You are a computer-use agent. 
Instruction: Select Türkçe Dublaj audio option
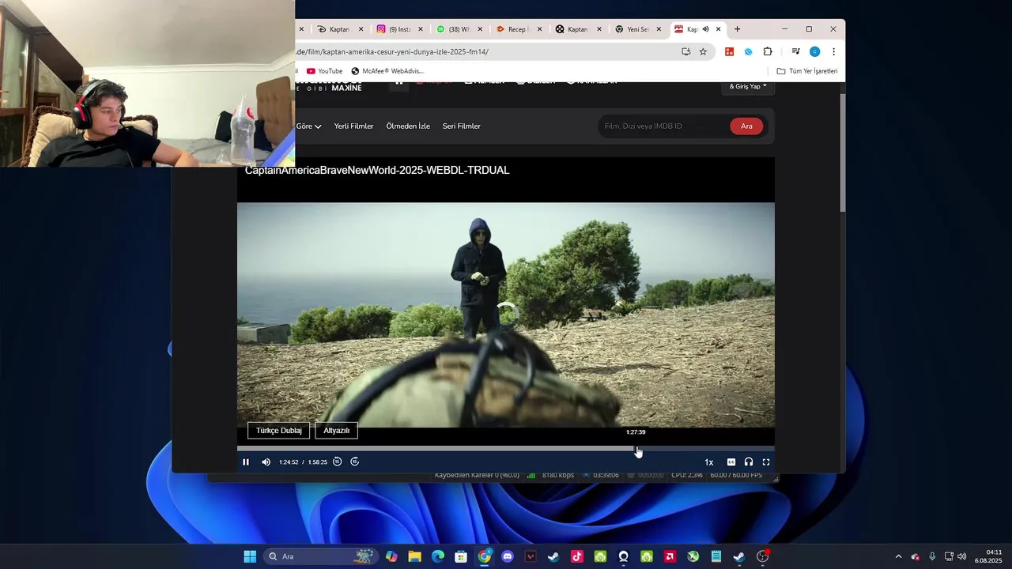click(x=279, y=431)
